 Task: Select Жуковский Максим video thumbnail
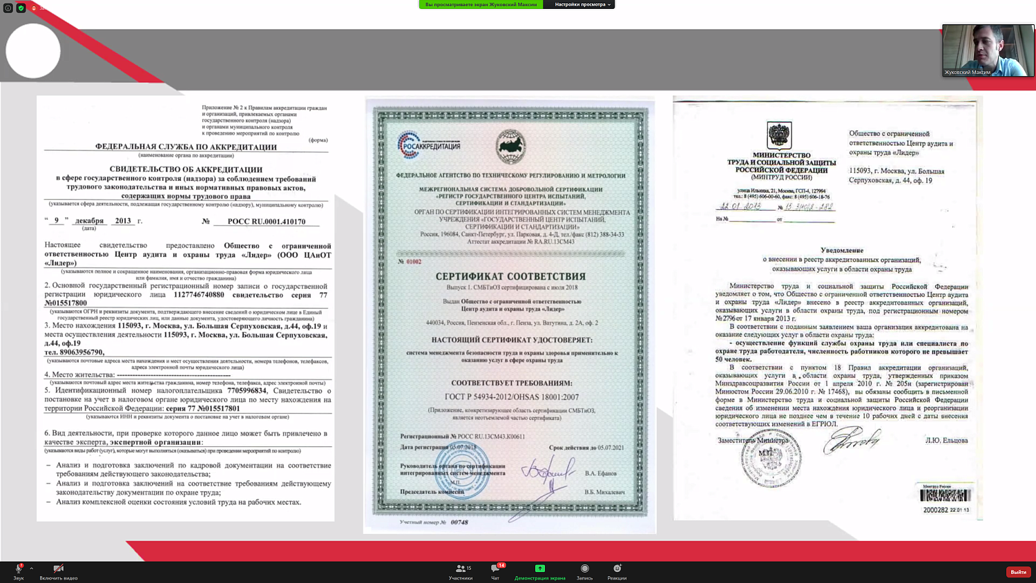[x=988, y=50]
